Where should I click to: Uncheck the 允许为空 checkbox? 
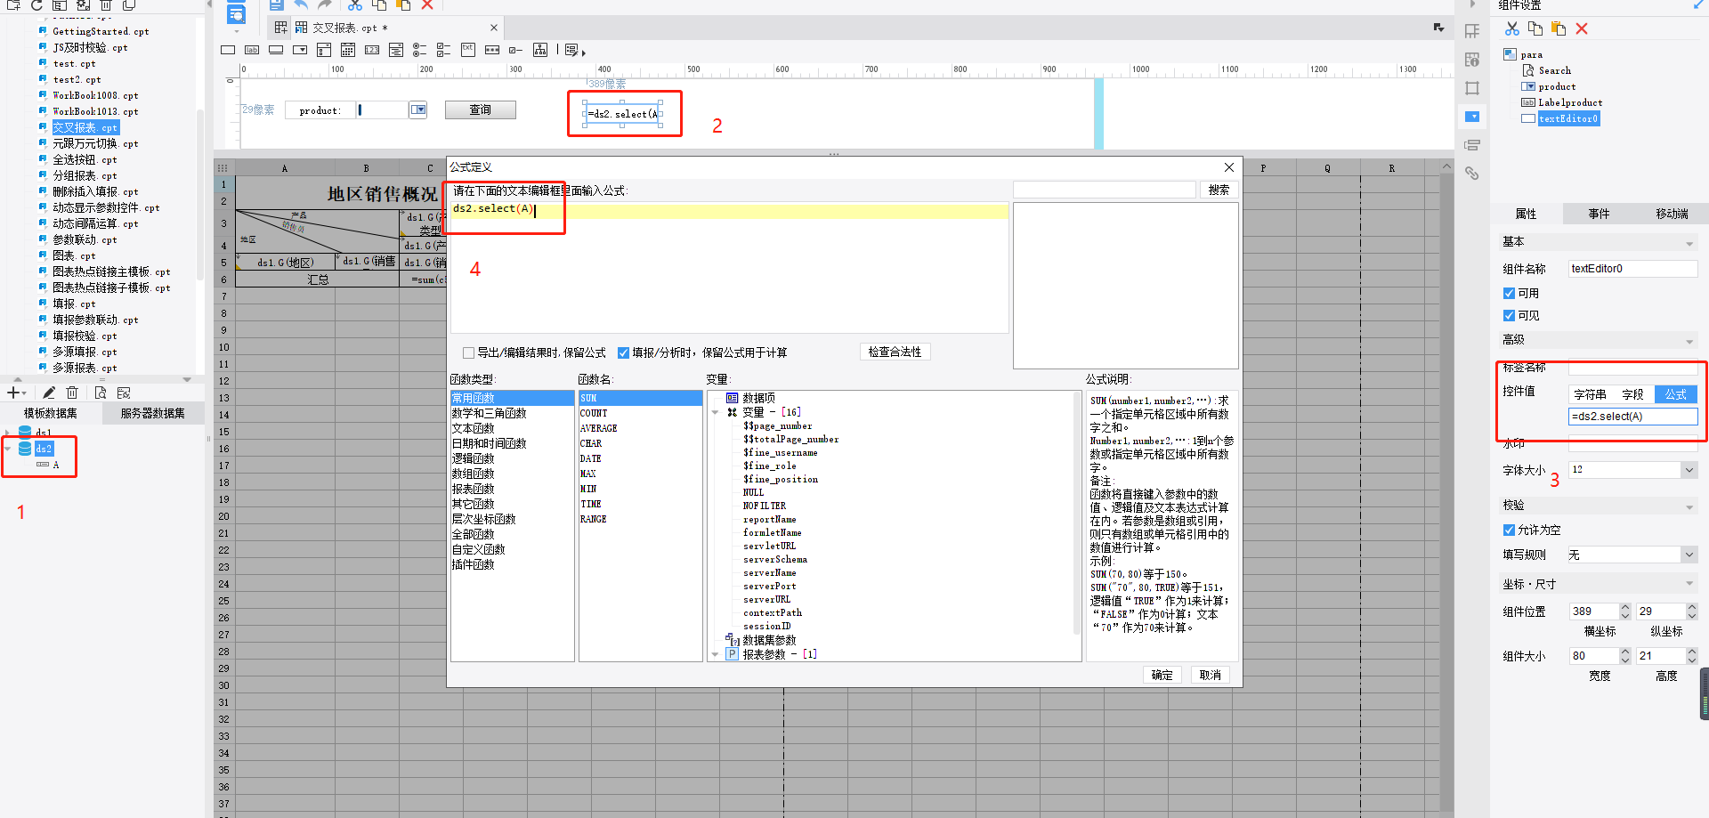[x=1509, y=530]
